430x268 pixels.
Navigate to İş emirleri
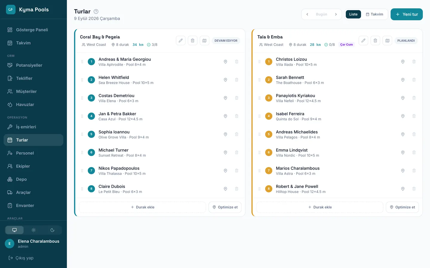click(33, 127)
